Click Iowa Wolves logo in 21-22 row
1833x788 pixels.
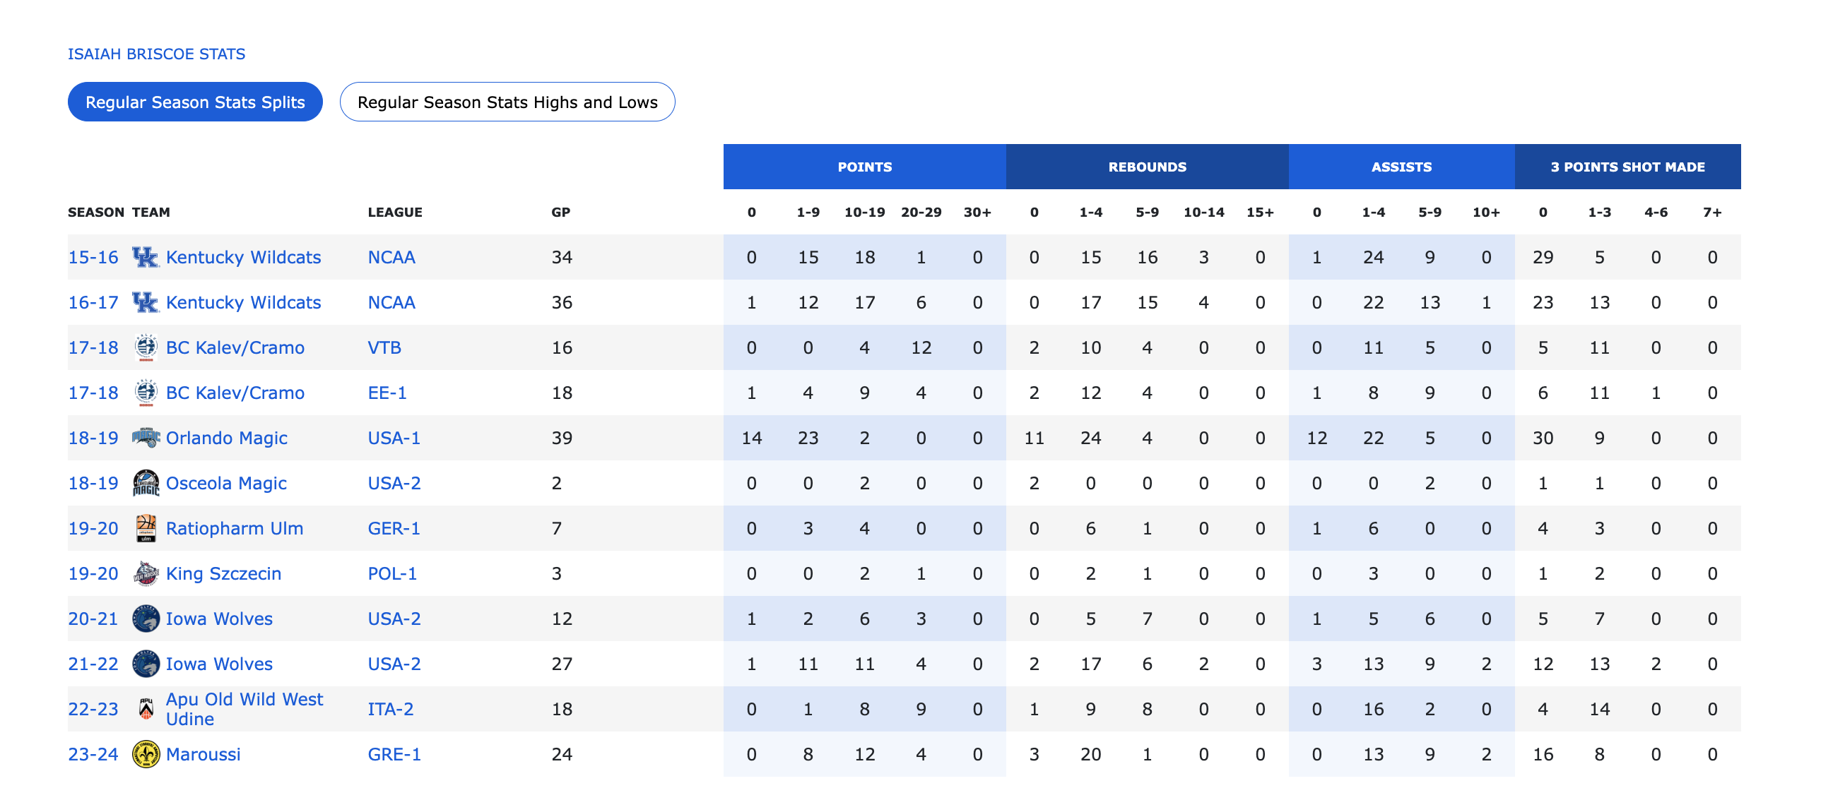point(146,664)
